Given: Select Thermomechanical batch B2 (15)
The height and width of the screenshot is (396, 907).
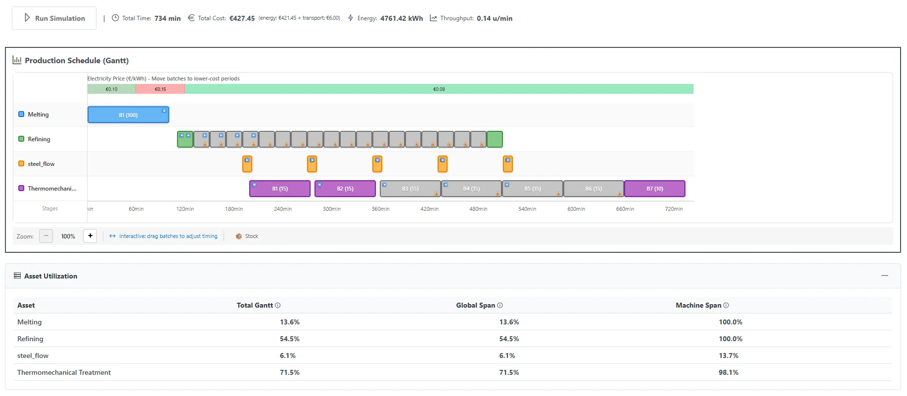Looking at the screenshot, I should 345,189.
